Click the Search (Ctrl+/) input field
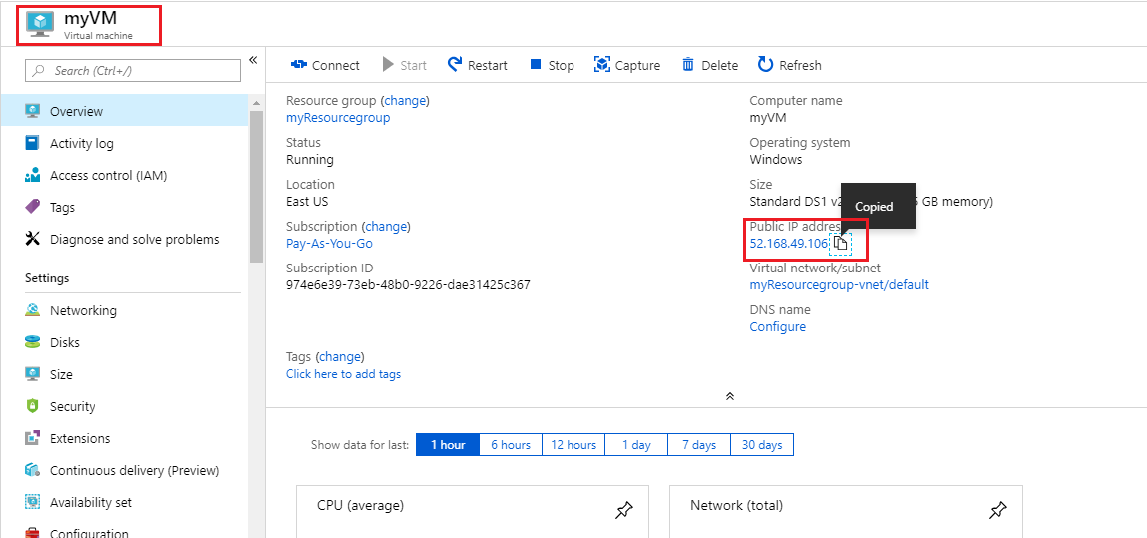1147x538 pixels. [x=133, y=70]
